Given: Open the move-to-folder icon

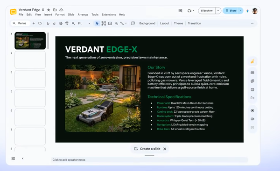Looking at the screenshot, I should 55,10.
